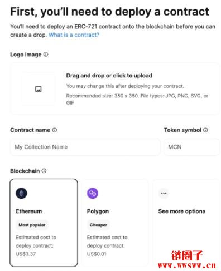
Task: Click the image placeholder upload icon
Action: 39,89
